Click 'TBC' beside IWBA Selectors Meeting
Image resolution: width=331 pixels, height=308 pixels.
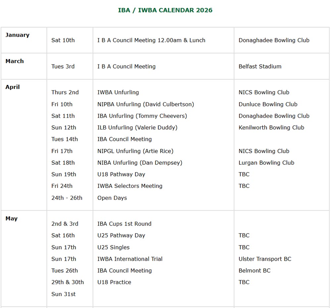(x=244, y=186)
